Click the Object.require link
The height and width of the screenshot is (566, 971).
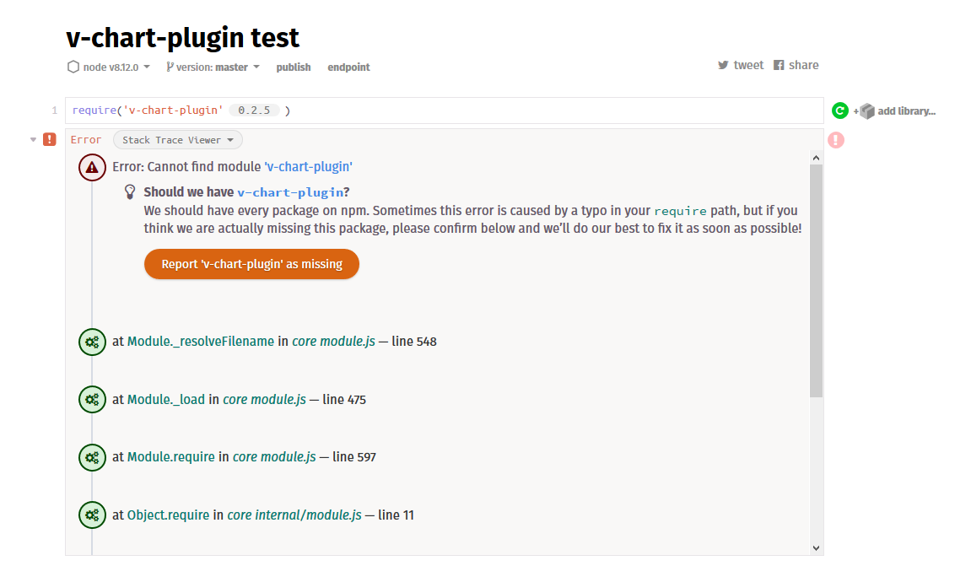coord(169,515)
